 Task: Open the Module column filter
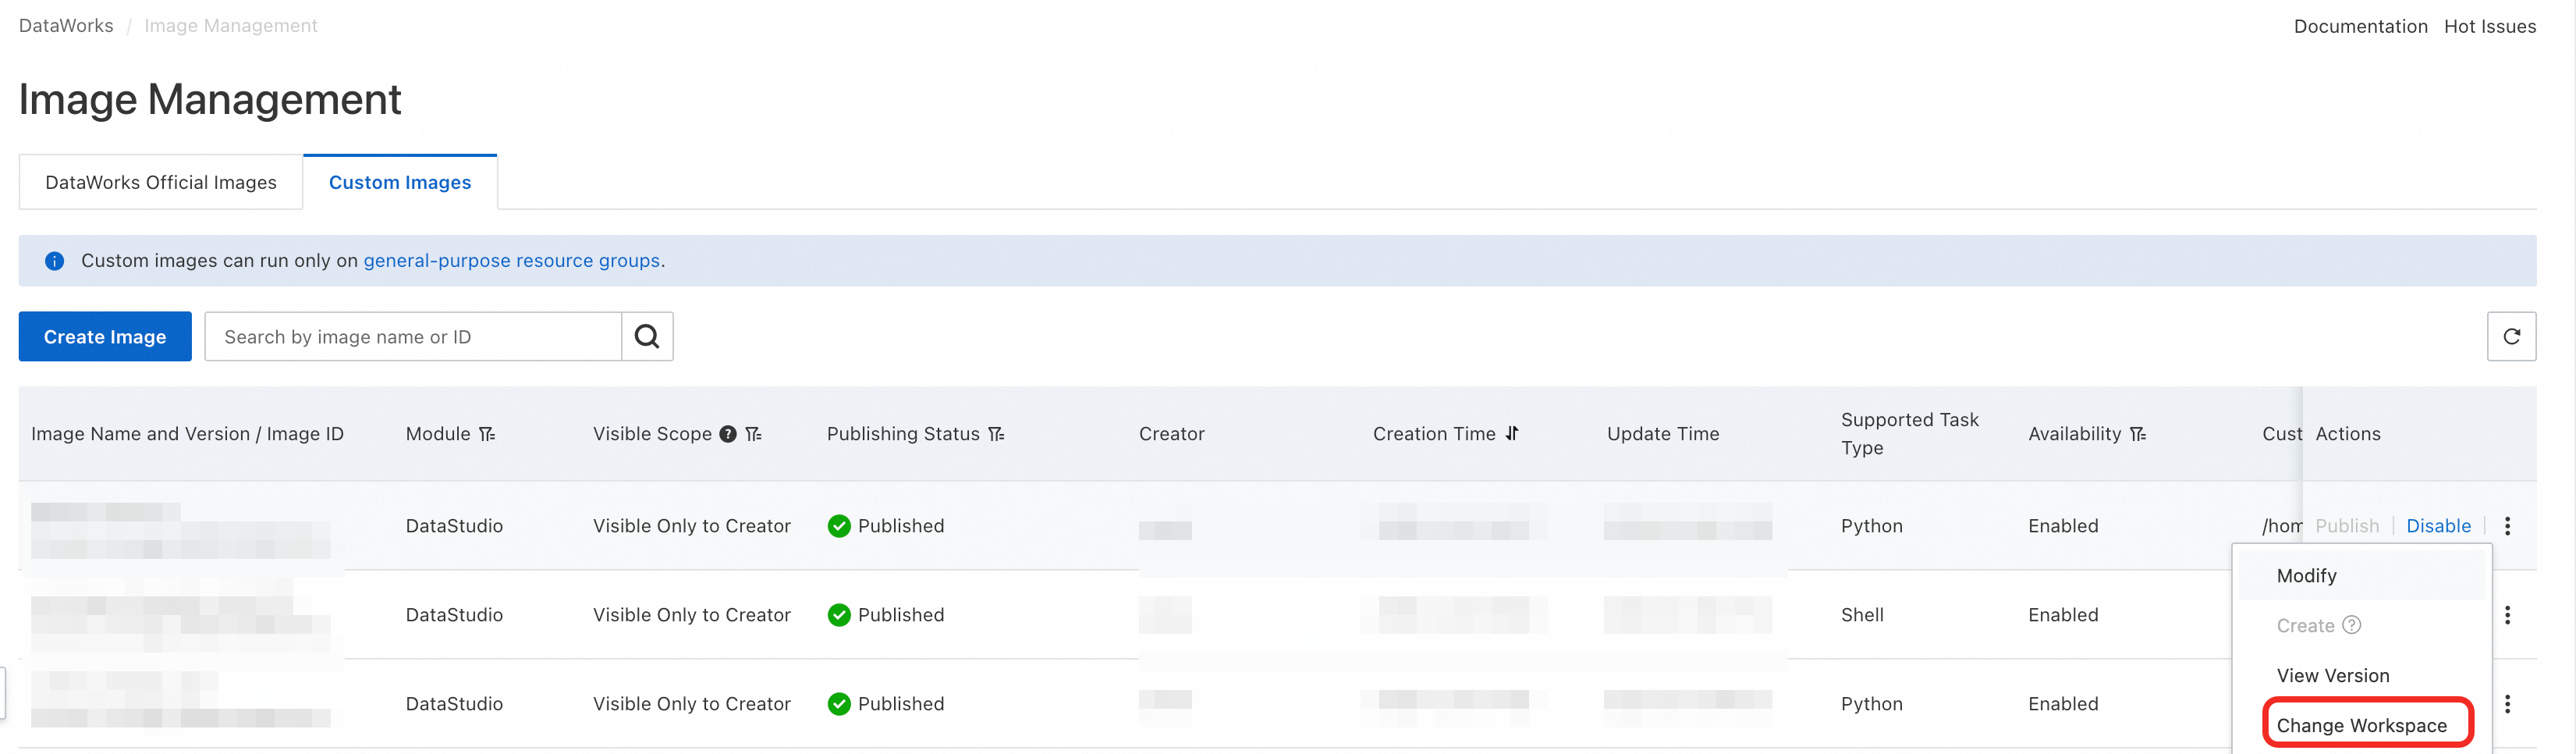pos(487,434)
